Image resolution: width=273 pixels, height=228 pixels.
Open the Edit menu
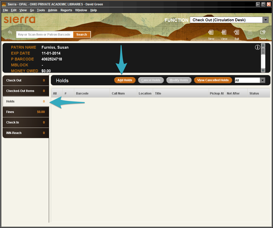coord(14,10)
